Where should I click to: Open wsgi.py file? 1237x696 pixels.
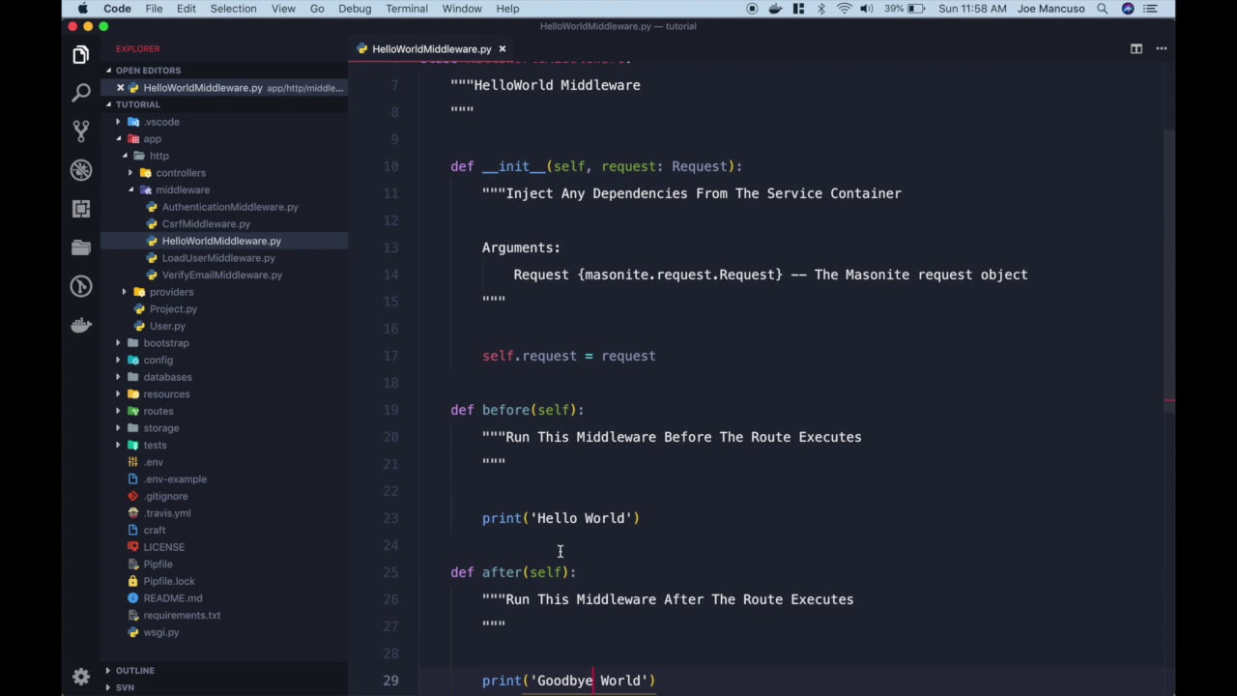(160, 632)
